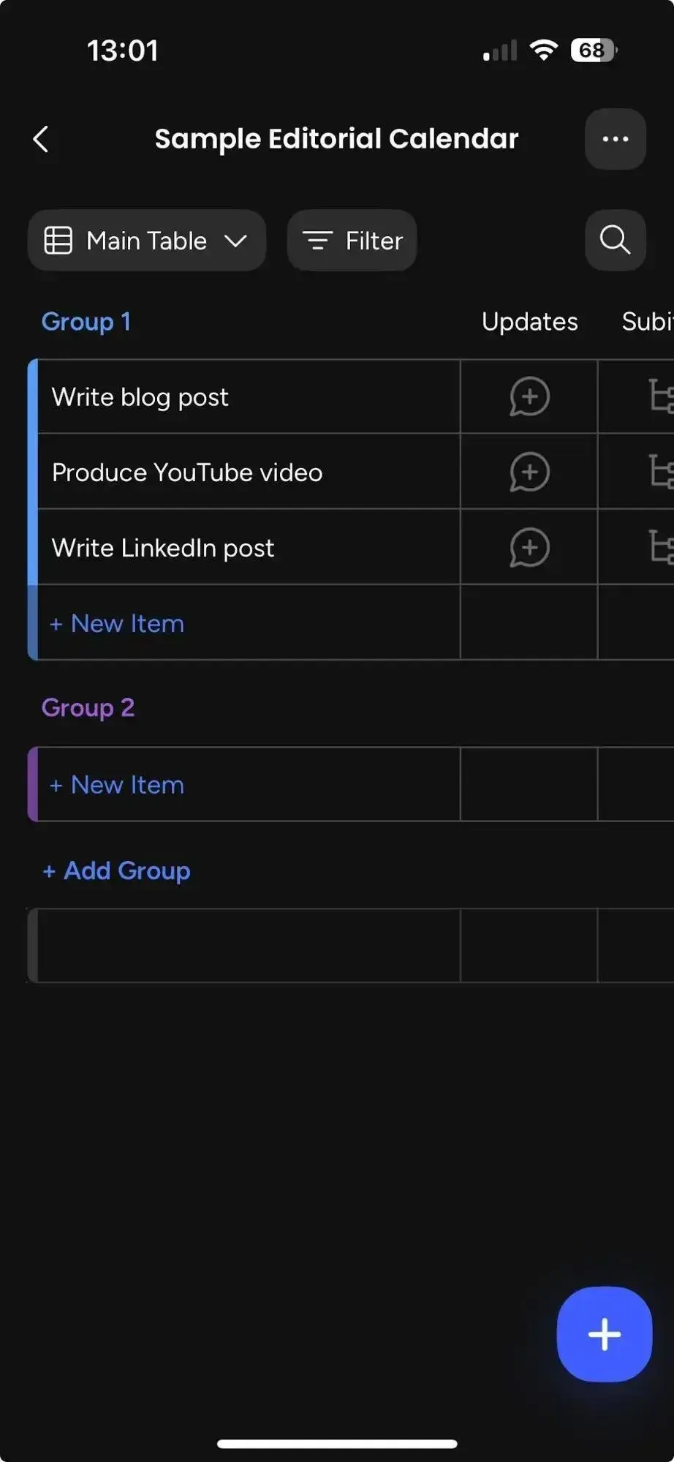Tap the search magnifier icon

coord(615,240)
